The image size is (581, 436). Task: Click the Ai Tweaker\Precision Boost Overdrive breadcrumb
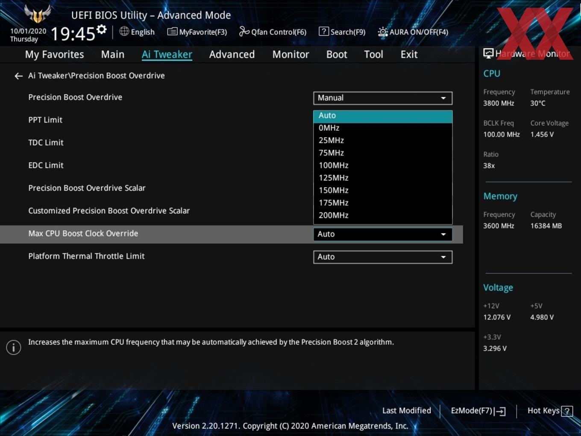97,76
